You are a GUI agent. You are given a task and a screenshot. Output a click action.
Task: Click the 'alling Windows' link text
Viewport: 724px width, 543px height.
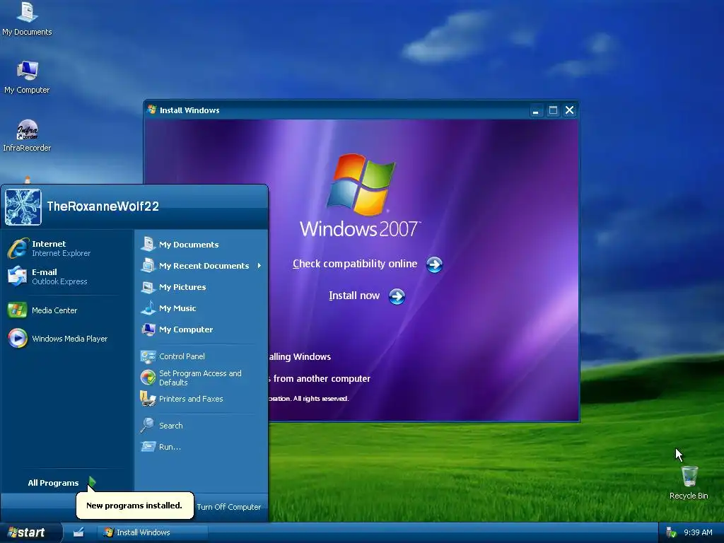point(300,356)
